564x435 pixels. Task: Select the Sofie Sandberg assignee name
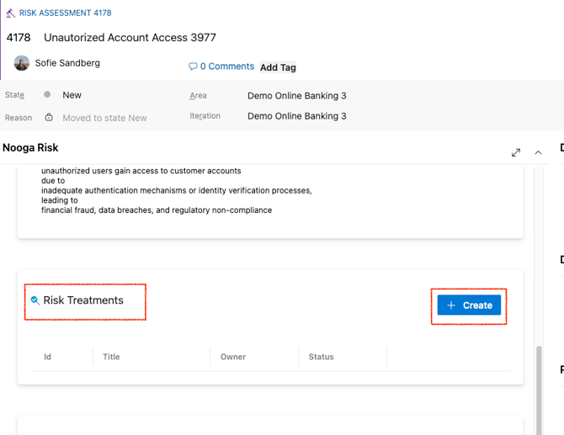coord(69,63)
